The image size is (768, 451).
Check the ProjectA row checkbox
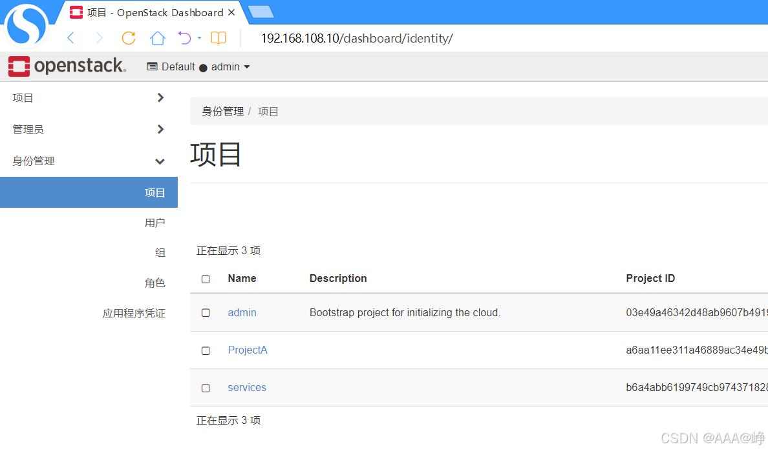pos(206,351)
